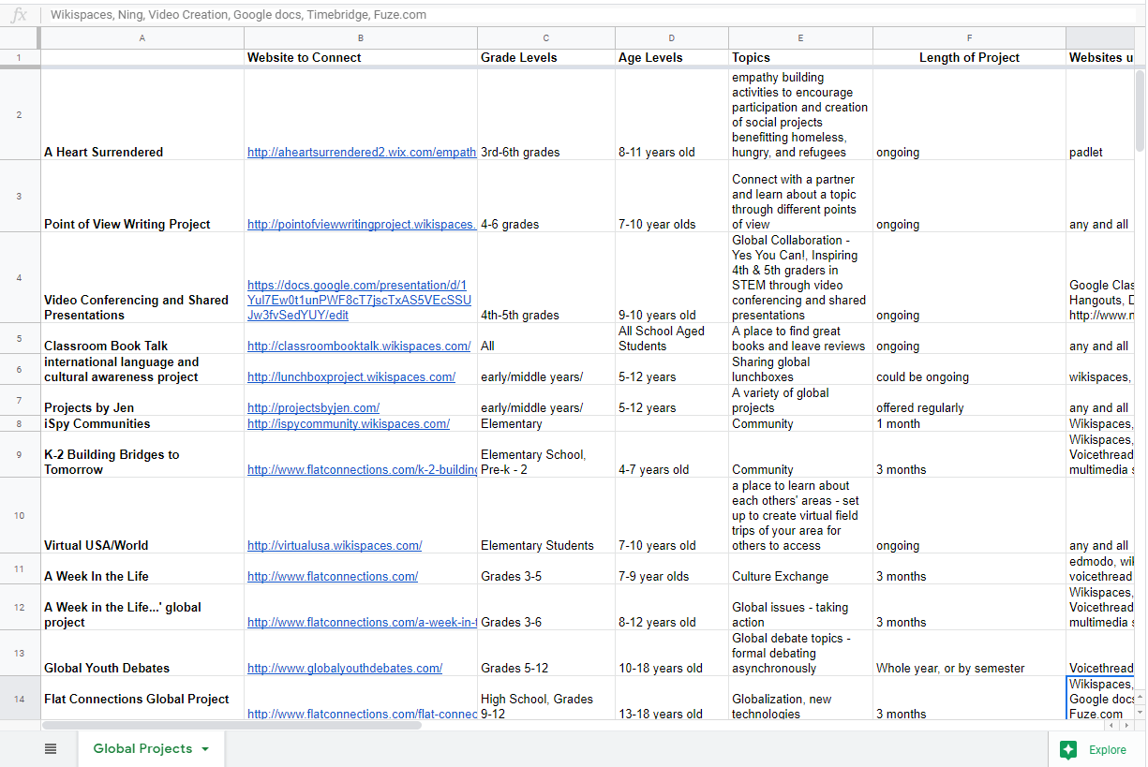Click into the formula bar text
This screenshot has height=767, width=1148.
click(238, 14)
